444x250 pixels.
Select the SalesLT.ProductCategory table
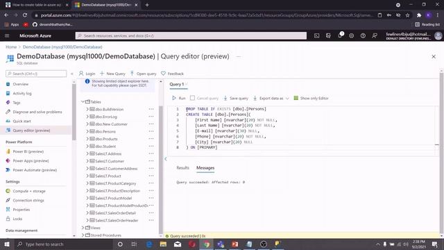116,183
